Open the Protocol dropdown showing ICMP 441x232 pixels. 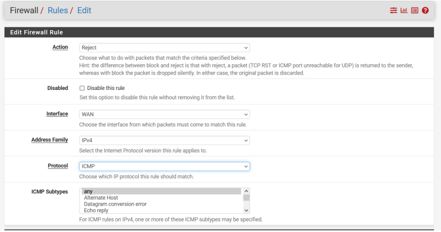(165, 167)
